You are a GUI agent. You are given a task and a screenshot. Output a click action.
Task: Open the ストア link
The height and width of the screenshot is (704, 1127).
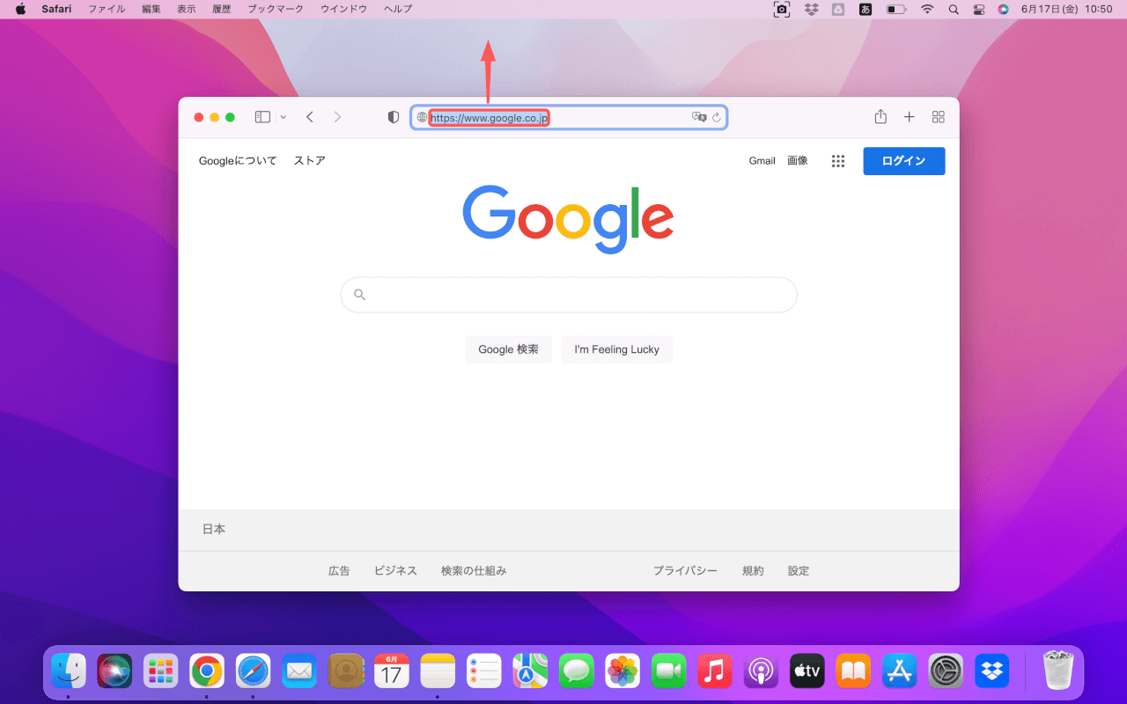(310, 161)
